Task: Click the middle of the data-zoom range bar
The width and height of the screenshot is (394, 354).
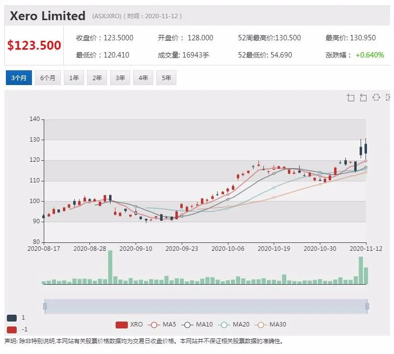Action: pyautogui.click(x=206, y=306)
